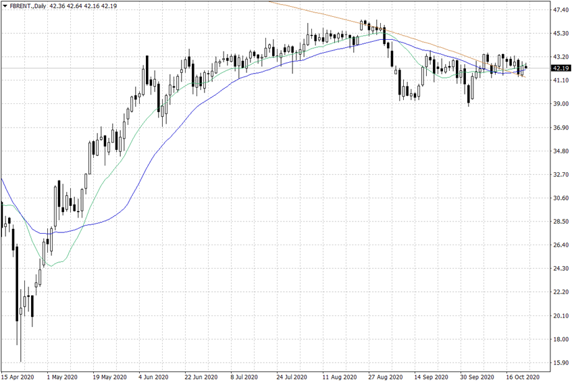574x383 pixels.
Task: Click the current price tag 42.19
Action: tap(561, 68)
